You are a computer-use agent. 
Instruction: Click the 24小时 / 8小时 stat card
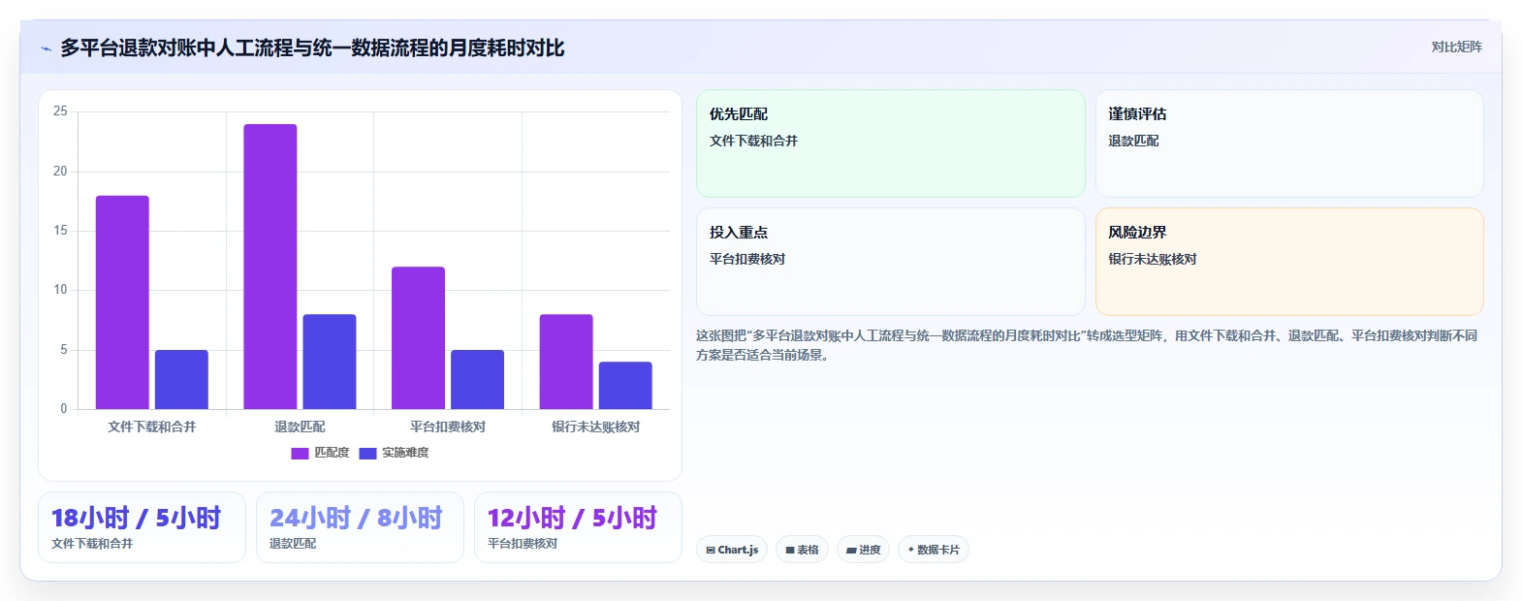coord(360,527)
